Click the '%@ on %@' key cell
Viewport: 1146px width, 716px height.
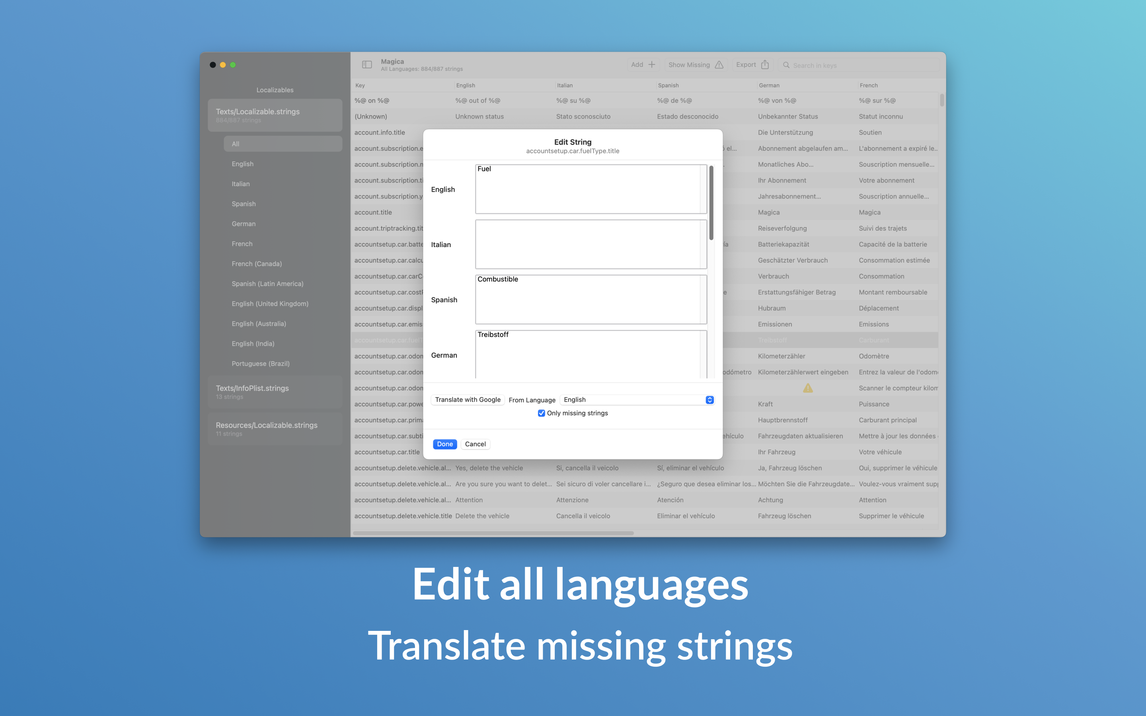(x=372, y=100)
